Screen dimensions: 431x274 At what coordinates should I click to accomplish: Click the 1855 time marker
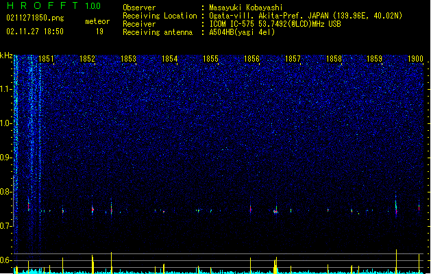click(x=210, y=59)
